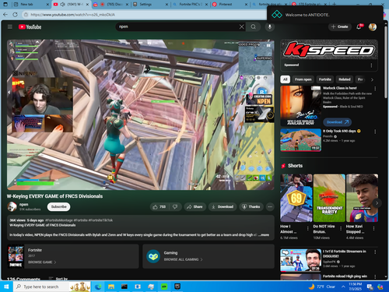Like the video with thumbs up
This screenshot has height=292, width=389.
[159, 206]
